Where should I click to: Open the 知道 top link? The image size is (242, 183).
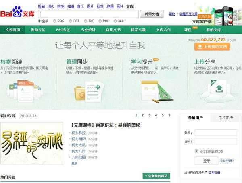(x=71, y=6)
